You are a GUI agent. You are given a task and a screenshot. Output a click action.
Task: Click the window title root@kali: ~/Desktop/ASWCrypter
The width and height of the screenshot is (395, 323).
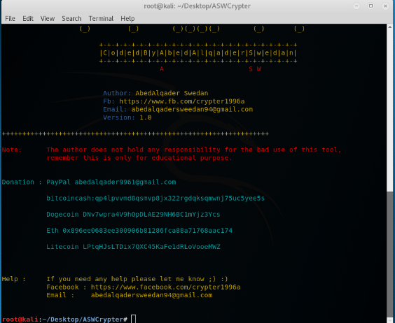(x=197, y=6)
